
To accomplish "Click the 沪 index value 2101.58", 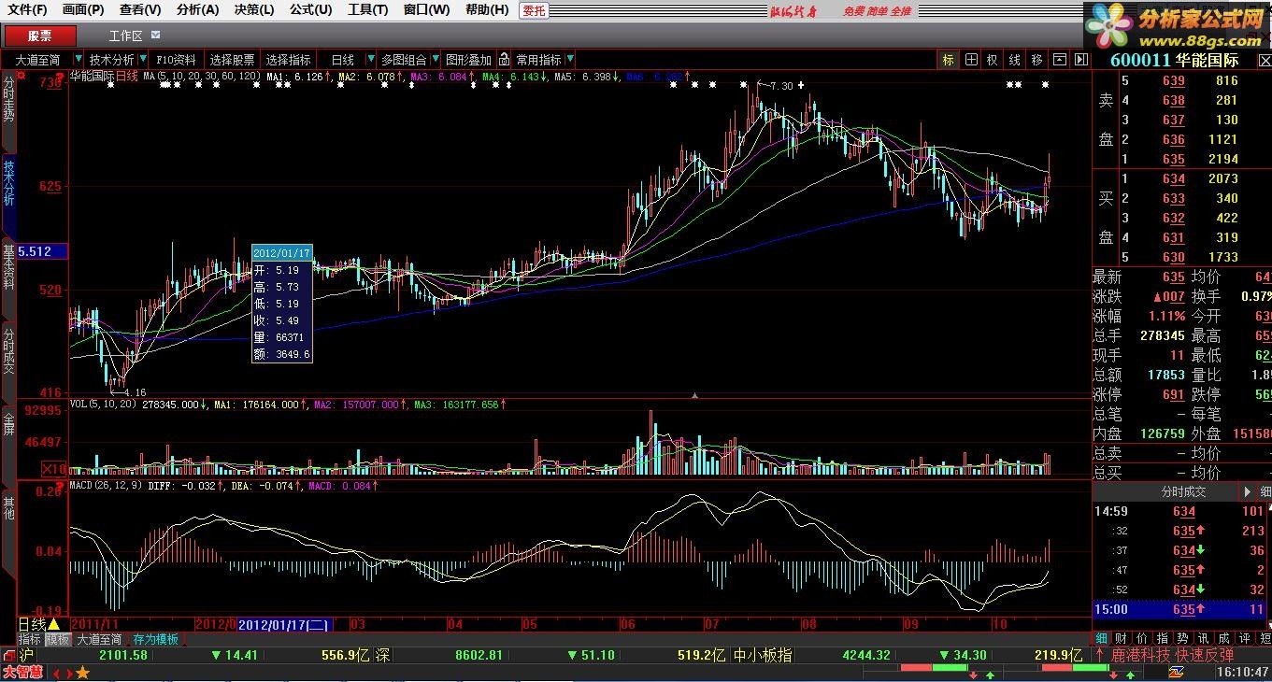I will coord(123,656).
